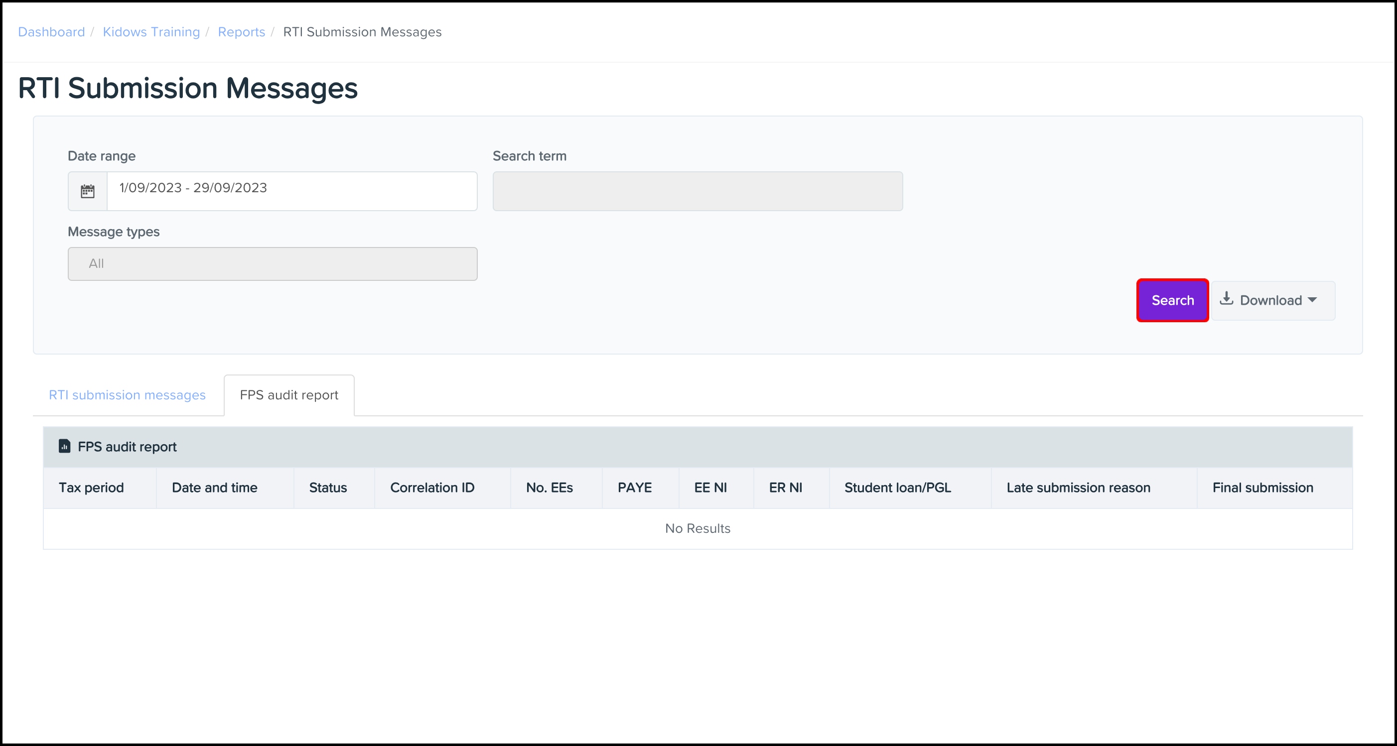The image size is (1397, 746).
Task: Navigate to Reports breadcrumb link
Action: pos(241,32)
